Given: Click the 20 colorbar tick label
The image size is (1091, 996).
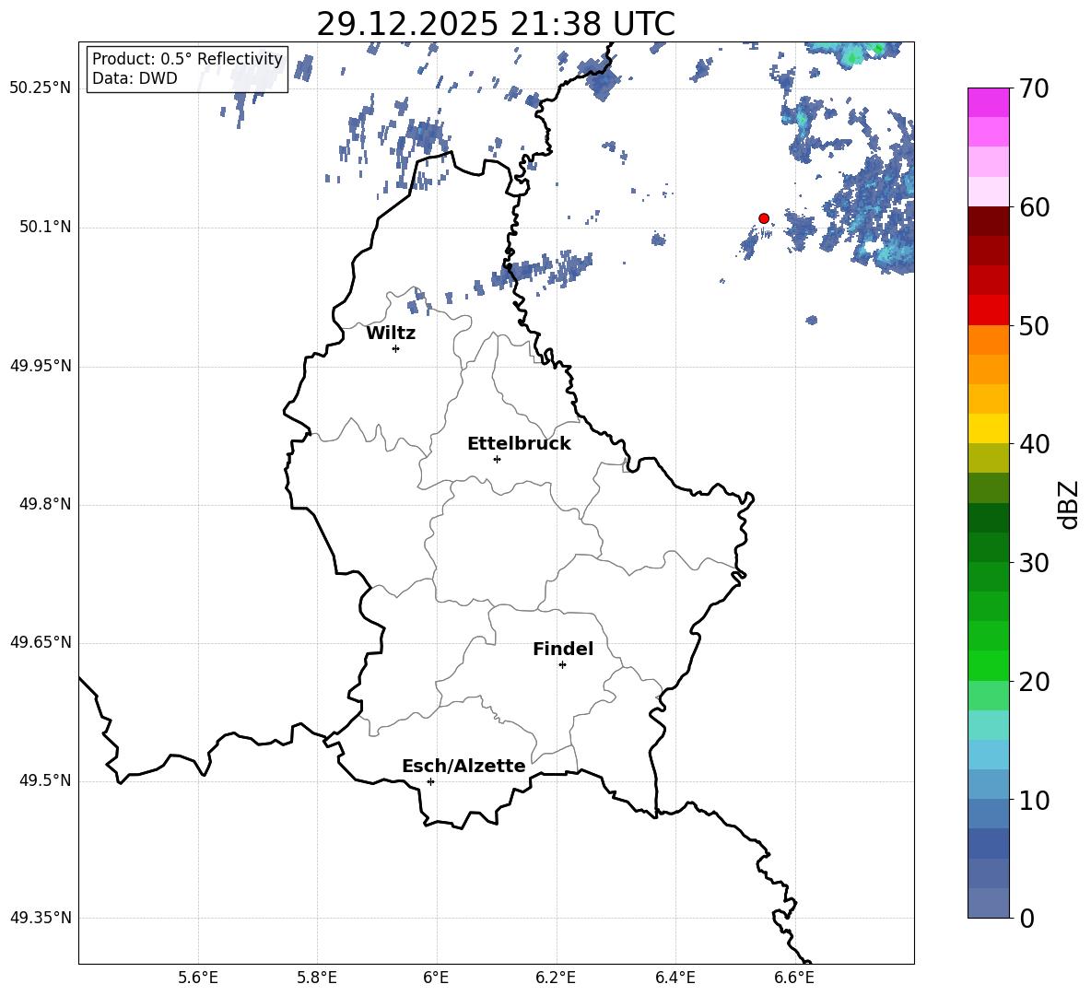Looking at the screenshot, I should point(1034,682).
